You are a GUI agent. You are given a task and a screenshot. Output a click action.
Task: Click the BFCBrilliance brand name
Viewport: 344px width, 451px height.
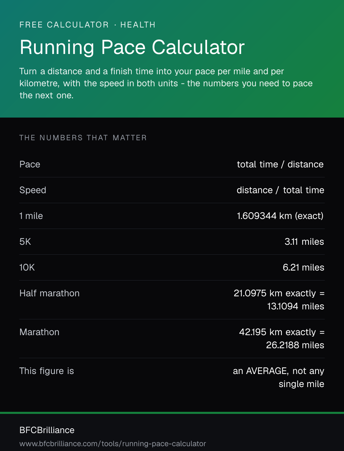[x=47, y=430]
